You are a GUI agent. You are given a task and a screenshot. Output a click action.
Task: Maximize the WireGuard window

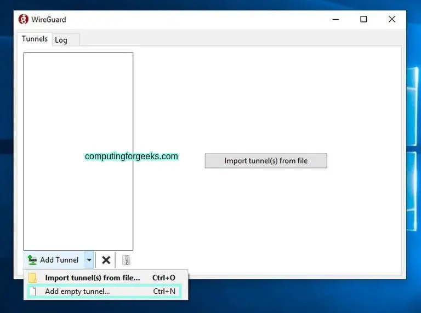click(x=363, y=19)
